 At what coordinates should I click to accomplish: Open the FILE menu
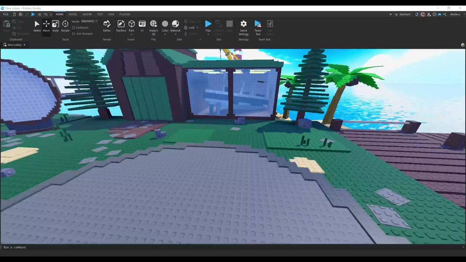(6, 14)
